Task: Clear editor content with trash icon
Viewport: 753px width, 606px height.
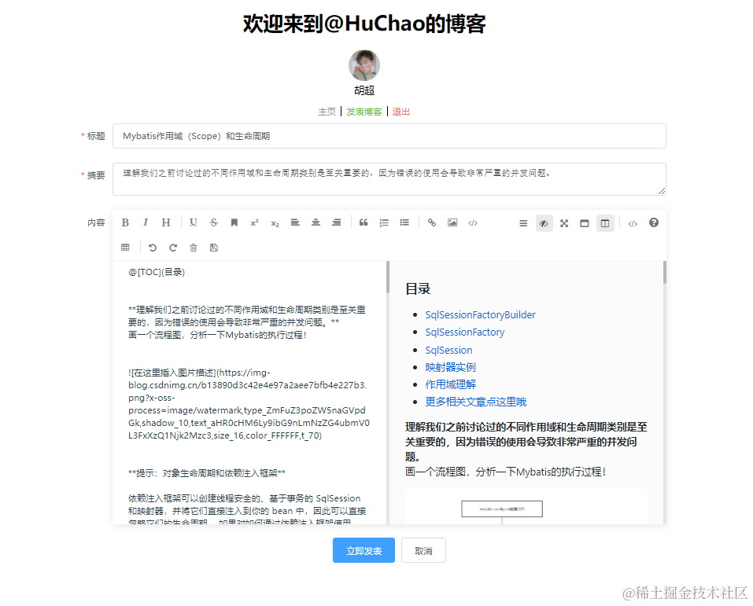Action: (194, 248)
